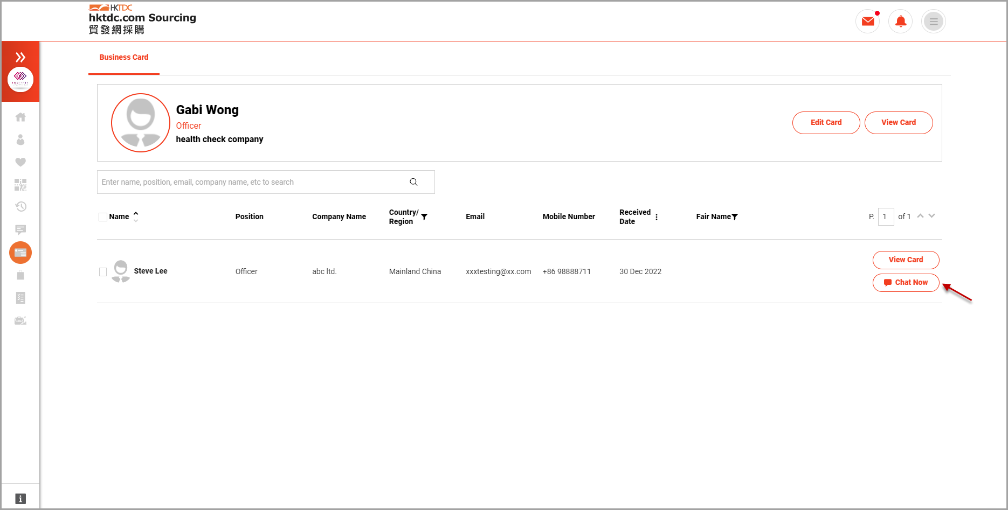Open the shopping bag icon
Viewport: 1008px width, 510px height.
coord(20,275)
